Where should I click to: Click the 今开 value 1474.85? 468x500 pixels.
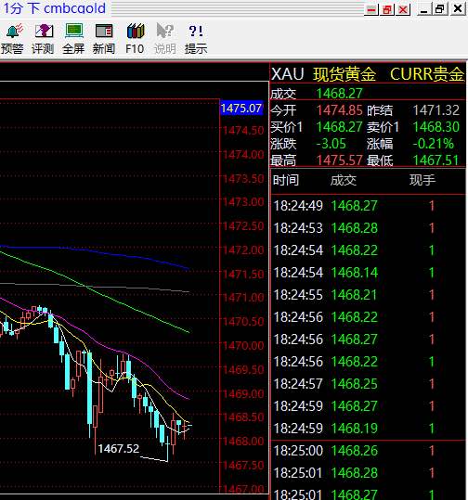point(339,110)
